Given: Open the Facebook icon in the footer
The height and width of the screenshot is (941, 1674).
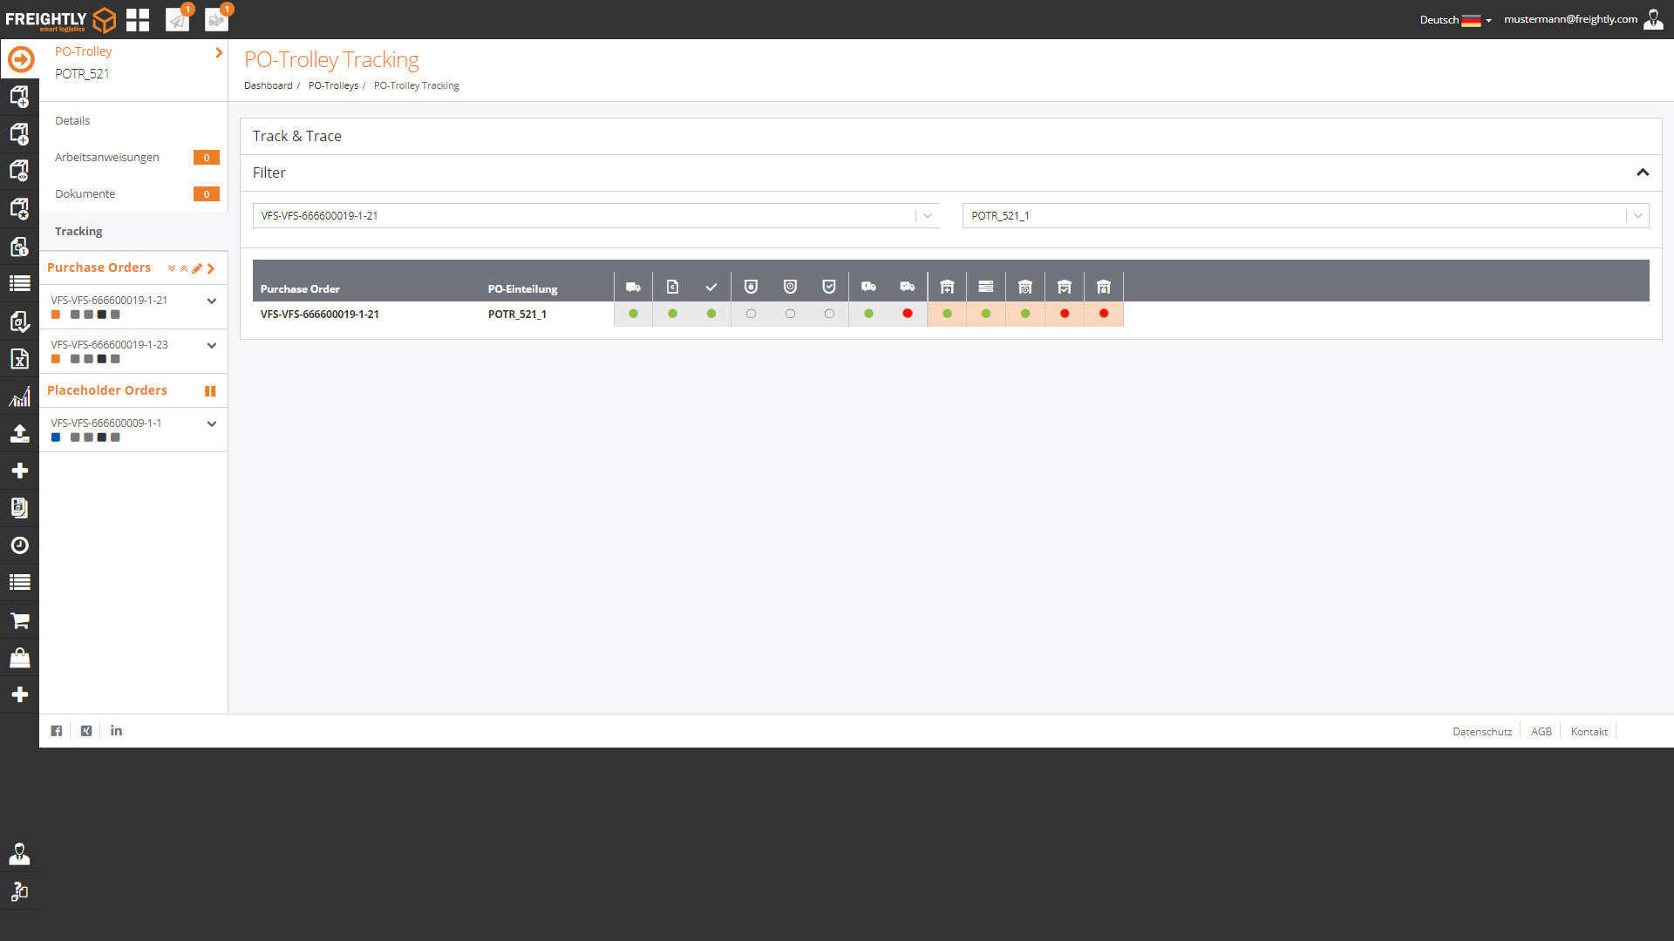Looking at the screenshot, I should pos(57,731).
